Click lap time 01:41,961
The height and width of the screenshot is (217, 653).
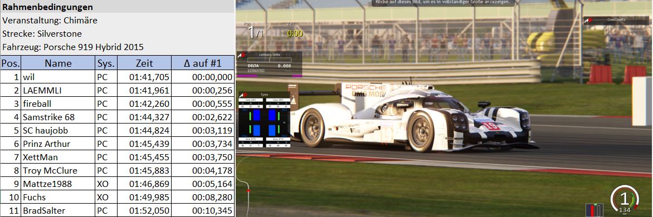click(149, 90)
